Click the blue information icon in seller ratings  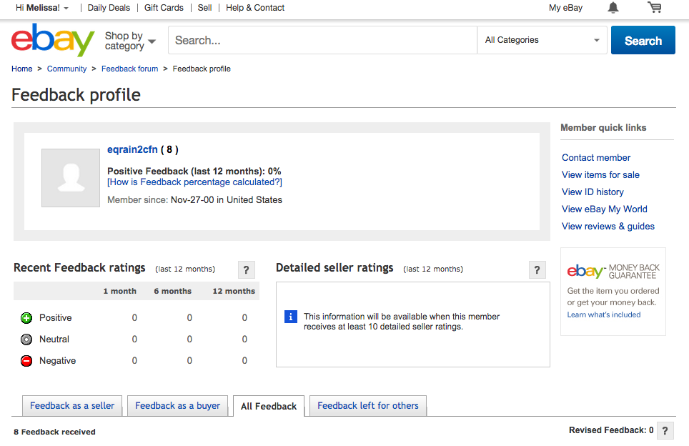pos(291,317)
